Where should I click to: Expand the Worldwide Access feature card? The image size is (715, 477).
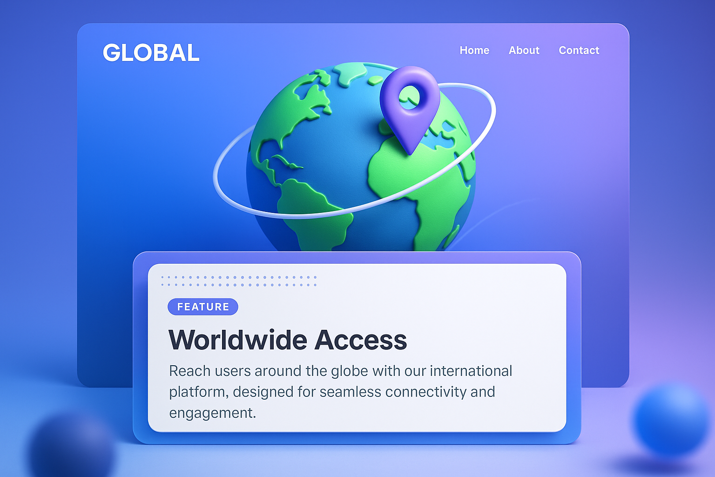pyautogui.click(x=357, y=347)
